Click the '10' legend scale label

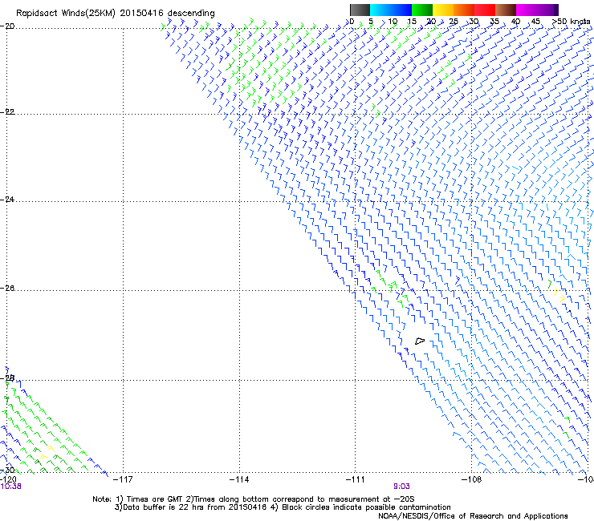tap(393, 22)
